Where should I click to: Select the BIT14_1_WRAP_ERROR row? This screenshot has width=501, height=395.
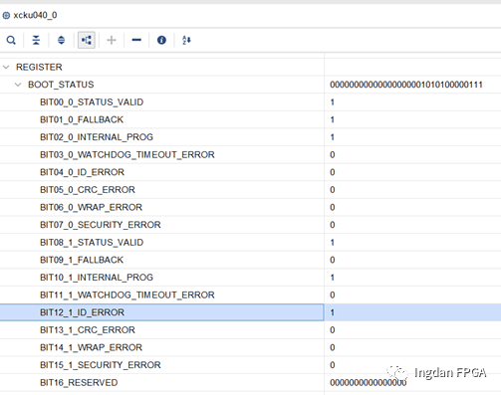pyautogui.click(x=250, y=347)
